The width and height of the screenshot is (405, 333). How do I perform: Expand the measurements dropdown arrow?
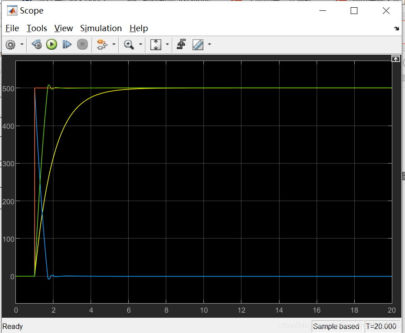(x=209, y=45)
